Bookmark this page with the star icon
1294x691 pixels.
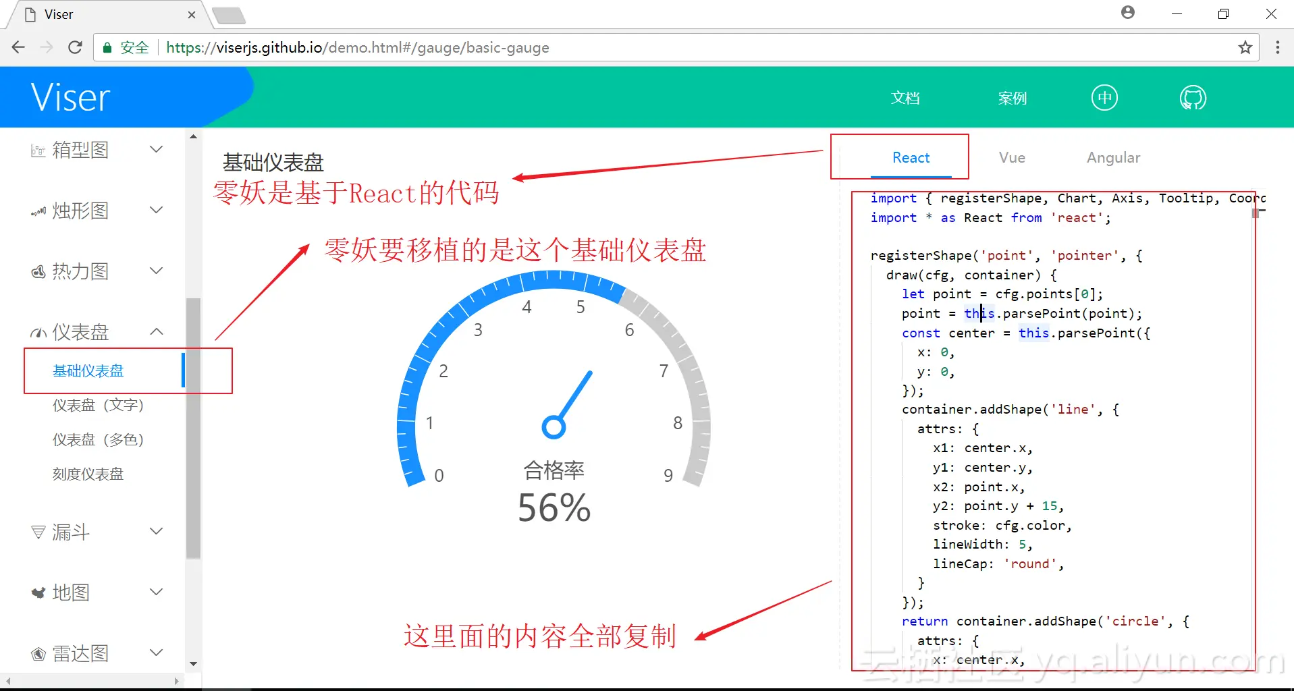(x=1245, y=47)
